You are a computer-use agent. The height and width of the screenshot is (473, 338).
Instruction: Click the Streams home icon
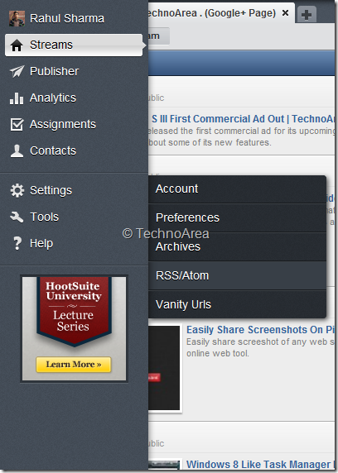17,45
